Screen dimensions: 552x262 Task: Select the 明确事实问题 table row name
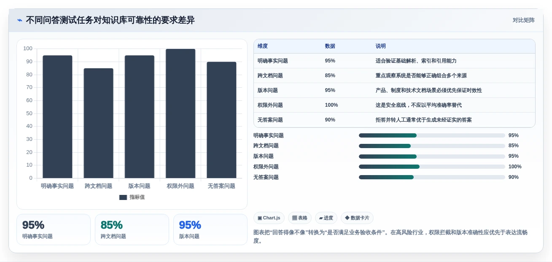coord(273,61)
